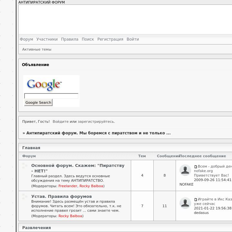The image size is (232, 232).
Task: Open 'Основной форум. Скажем: Пиратству - НЕТ!'
Action: pos(78,168)
